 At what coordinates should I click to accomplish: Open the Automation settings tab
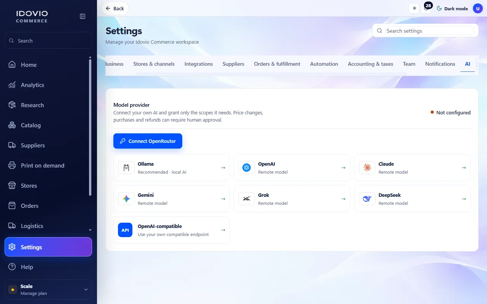tap(324, 64)
